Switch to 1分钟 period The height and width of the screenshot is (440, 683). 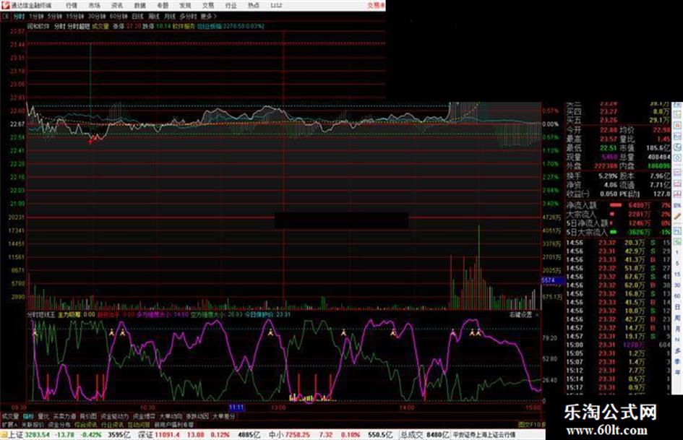36,17
